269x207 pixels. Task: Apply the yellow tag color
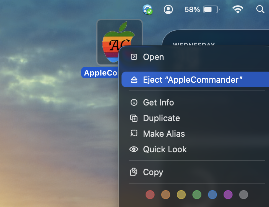pyautogui.click(x=181, y=195)
